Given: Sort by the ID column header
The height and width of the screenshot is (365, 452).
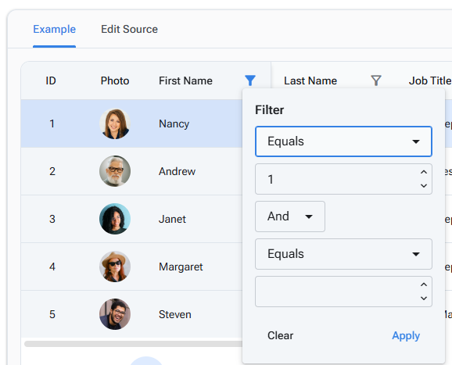Looking at the screenshot, I should (51, 81).
